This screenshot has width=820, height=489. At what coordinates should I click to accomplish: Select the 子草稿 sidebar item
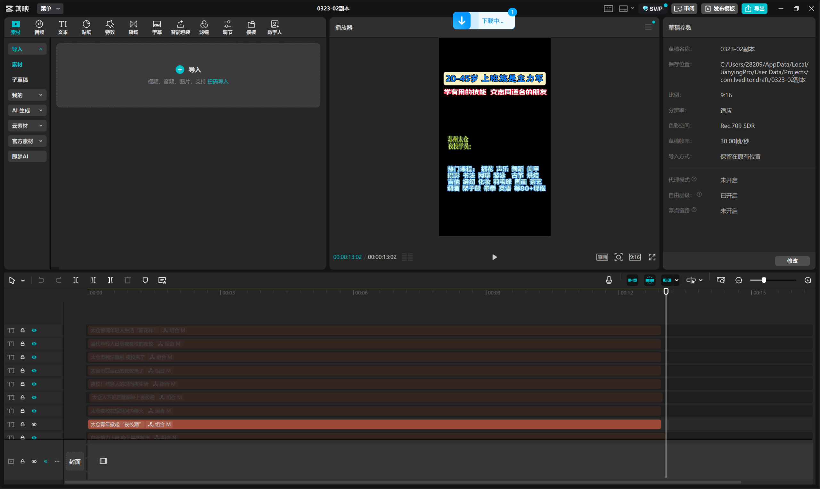[x=20, y=80]
